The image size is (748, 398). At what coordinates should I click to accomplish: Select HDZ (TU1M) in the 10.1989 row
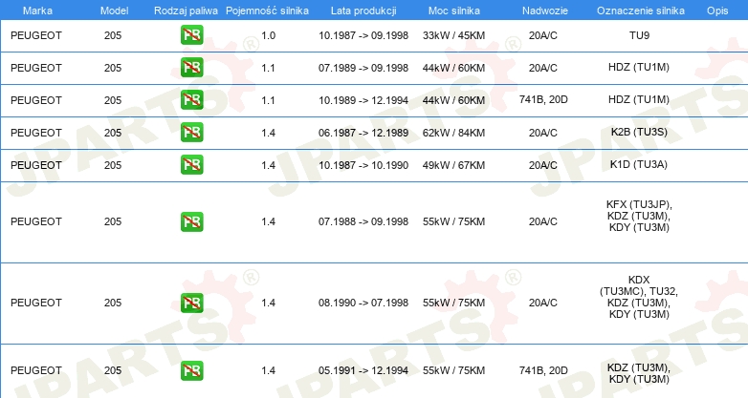pyautogui.click(x=639, y=99)
